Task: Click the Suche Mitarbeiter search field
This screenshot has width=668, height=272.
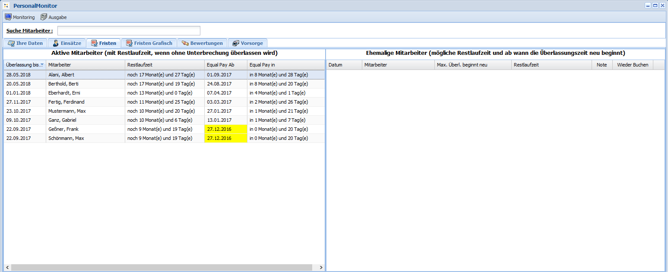Action: pos(129,31)
